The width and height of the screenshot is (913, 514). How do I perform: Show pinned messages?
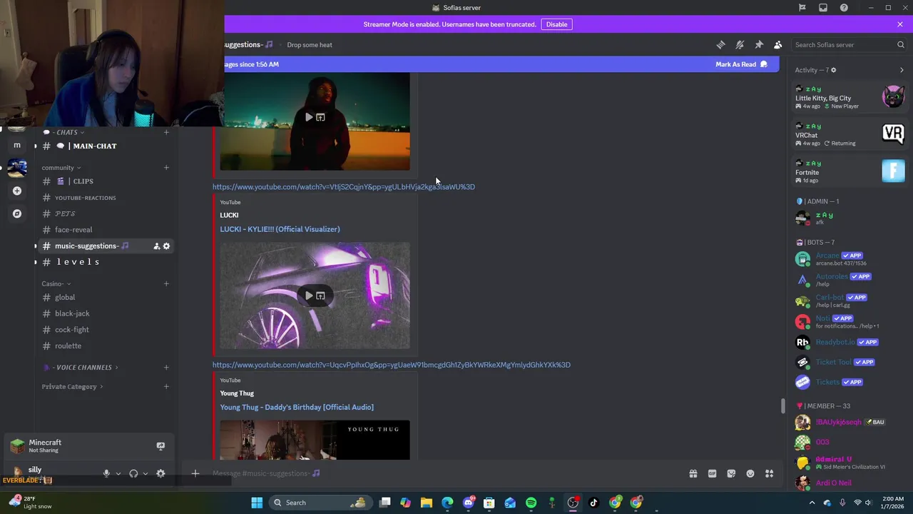[759, 44]
